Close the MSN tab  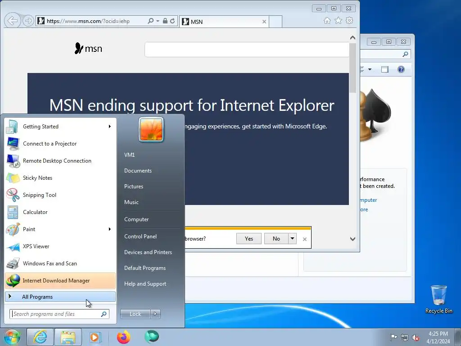point(264,22)
